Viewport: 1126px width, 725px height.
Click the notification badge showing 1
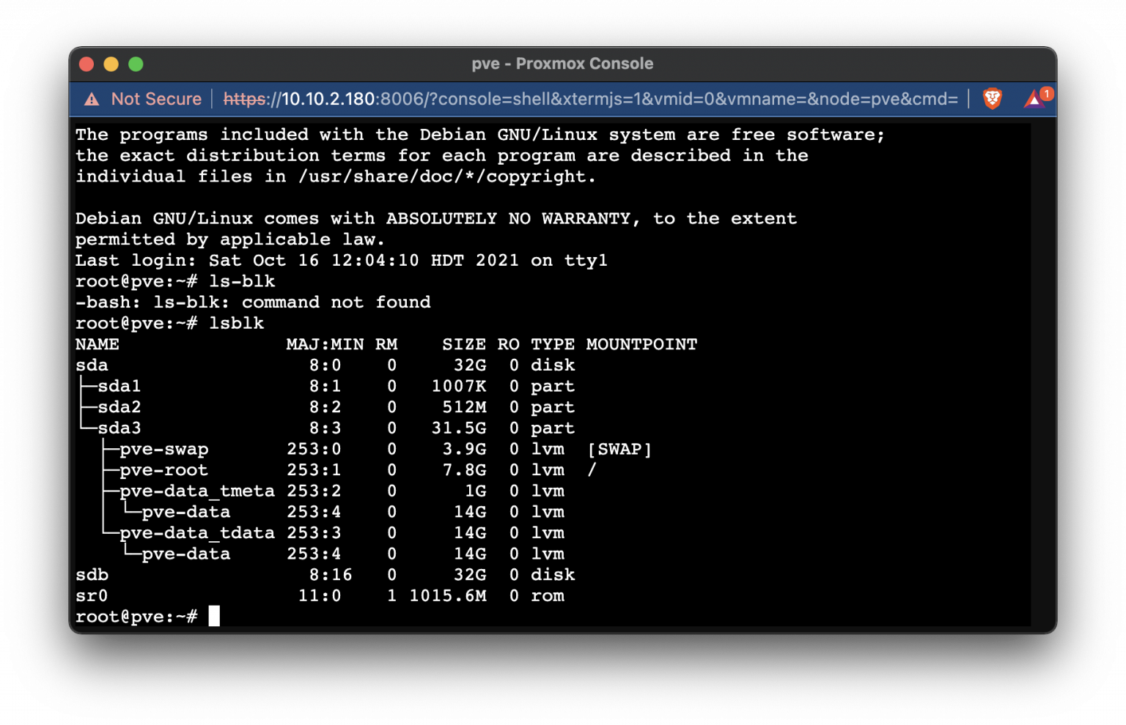1046,93
